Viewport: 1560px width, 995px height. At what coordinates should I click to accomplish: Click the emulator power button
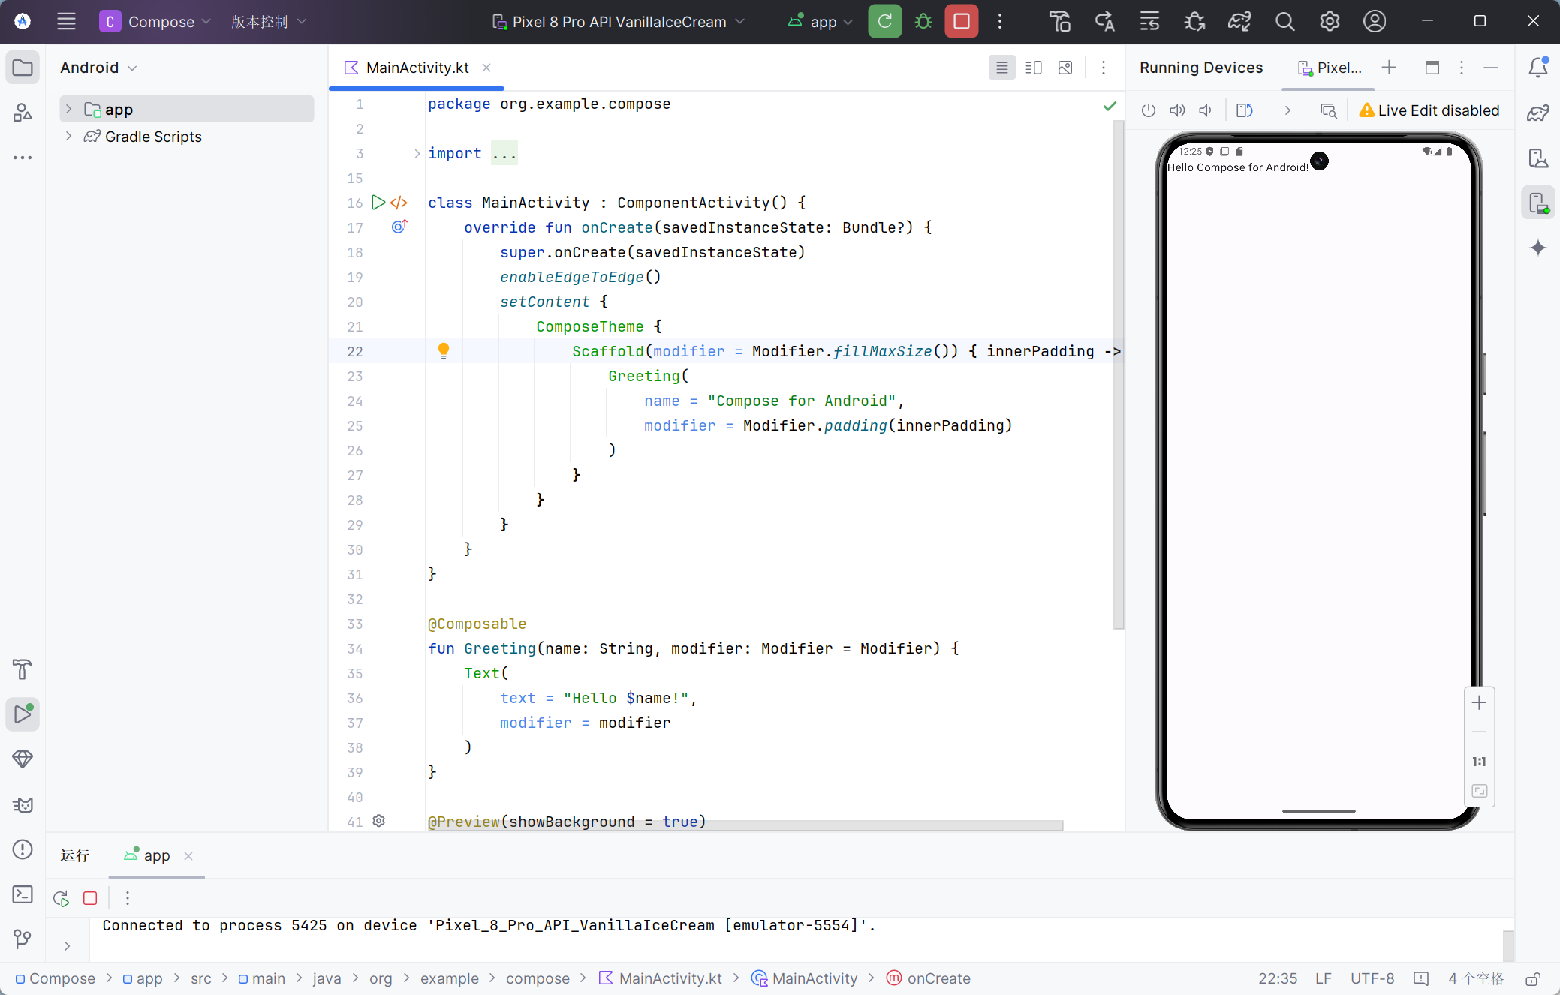coord(1149,110)
